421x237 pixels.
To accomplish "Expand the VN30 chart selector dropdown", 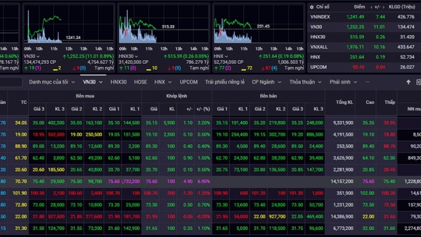I will (38, 57).
